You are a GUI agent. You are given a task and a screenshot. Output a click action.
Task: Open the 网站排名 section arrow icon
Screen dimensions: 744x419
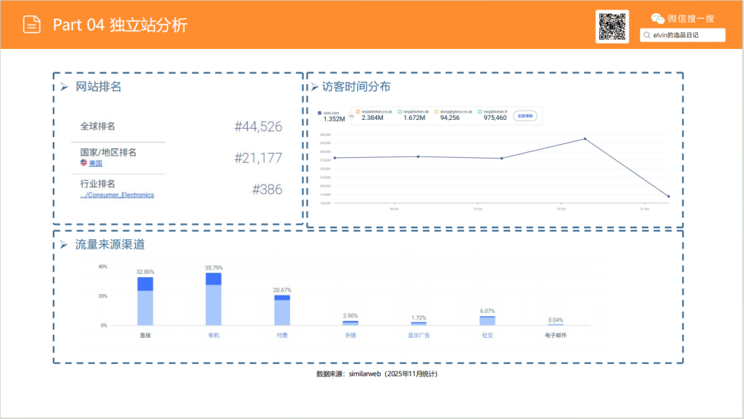coord(65,87)
